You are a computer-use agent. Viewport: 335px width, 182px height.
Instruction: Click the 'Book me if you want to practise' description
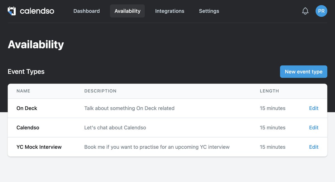click(157, 147)
